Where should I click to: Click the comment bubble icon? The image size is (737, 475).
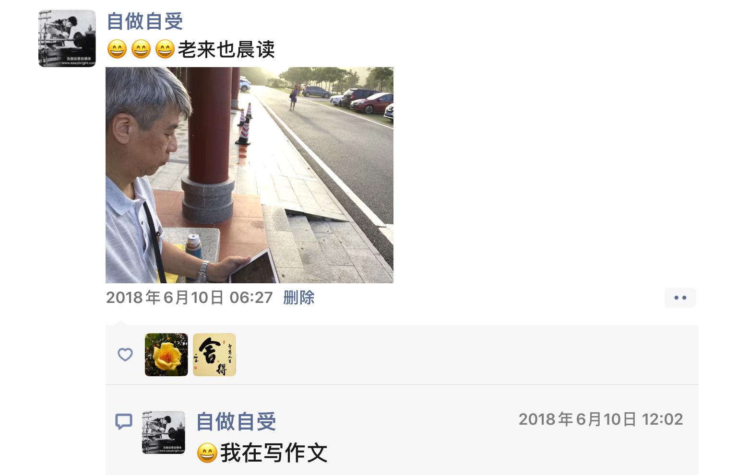point(124,422)
